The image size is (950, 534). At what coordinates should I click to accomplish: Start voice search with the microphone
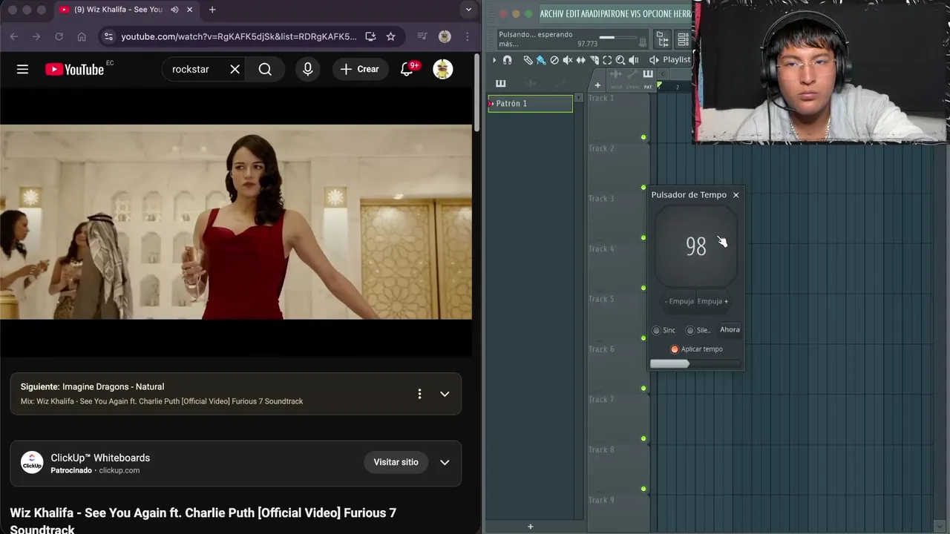(308, 69)
